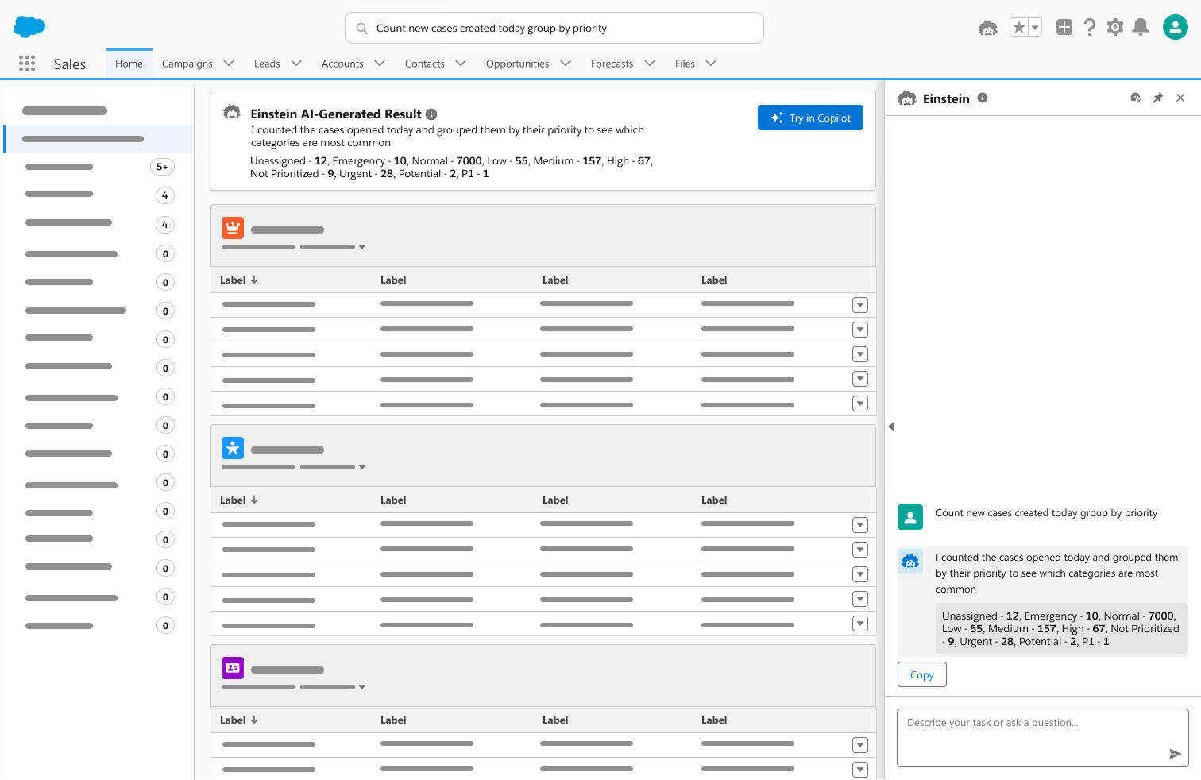Open the Opportunities tab dropdown chevron
The image size is (1201, 780).
(x=566, y=64)
